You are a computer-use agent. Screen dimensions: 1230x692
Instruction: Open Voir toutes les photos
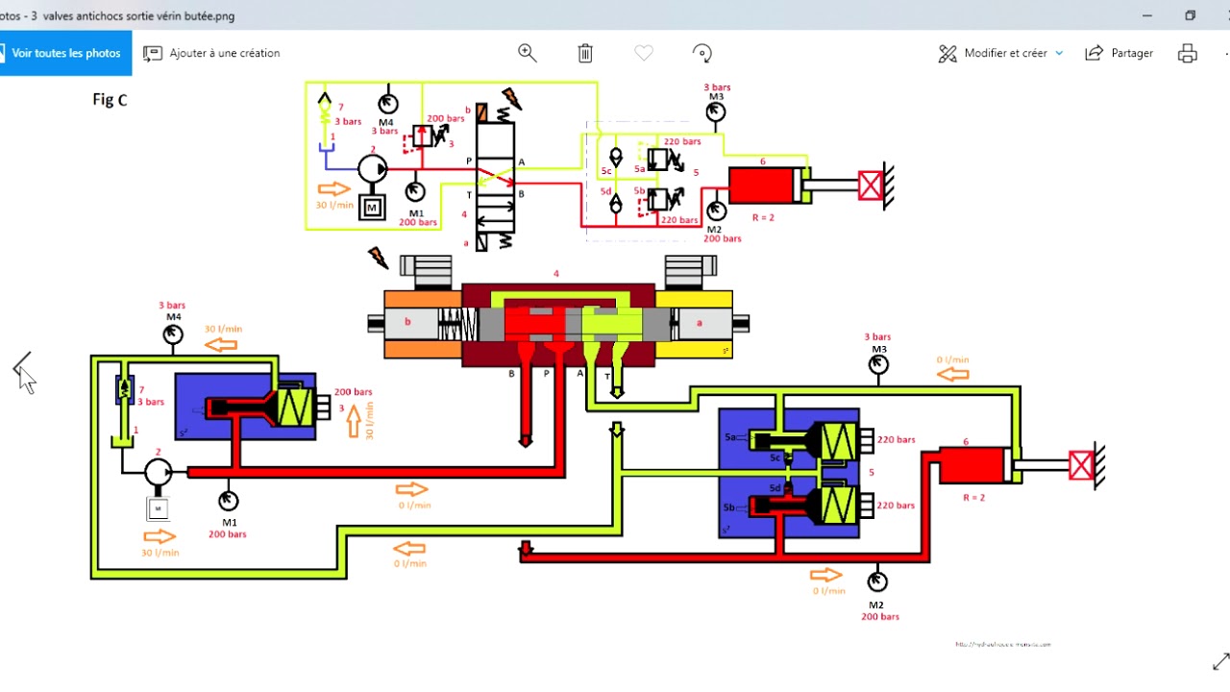pyautogui.click(x=65, y=53)
